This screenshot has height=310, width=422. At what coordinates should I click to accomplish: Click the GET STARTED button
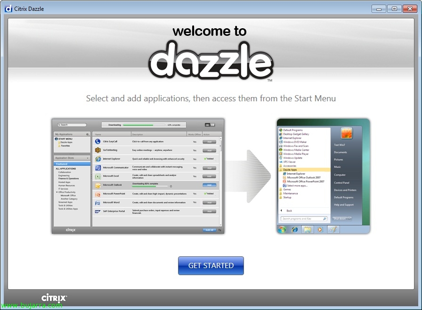211,266
